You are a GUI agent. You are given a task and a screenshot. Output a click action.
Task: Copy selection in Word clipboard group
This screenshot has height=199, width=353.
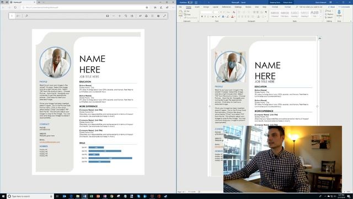coord(188,14)
